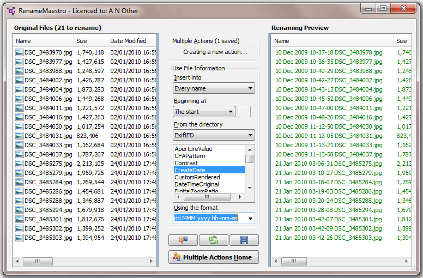Open the 'From the directory' ExifIFD dropdown
This screenshot has width=423, height=278.
(214, 135)
